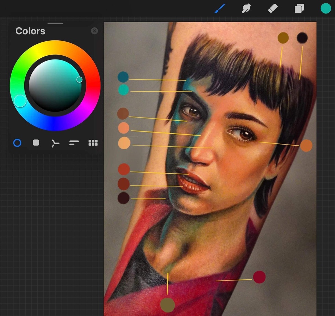Open the Harmony color mode tab
The width and height of the screenshot is (335, 316).
[x=55, y=143]
